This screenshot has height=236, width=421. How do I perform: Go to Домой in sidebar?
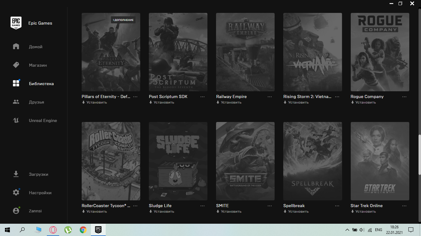36,47
